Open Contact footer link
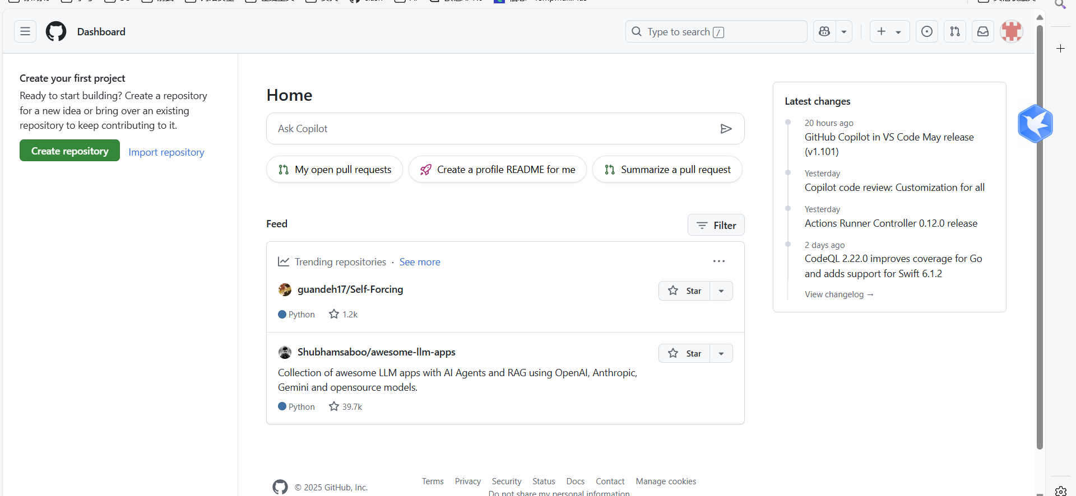This screenshot has height=496, width=1076. point(610,481)
